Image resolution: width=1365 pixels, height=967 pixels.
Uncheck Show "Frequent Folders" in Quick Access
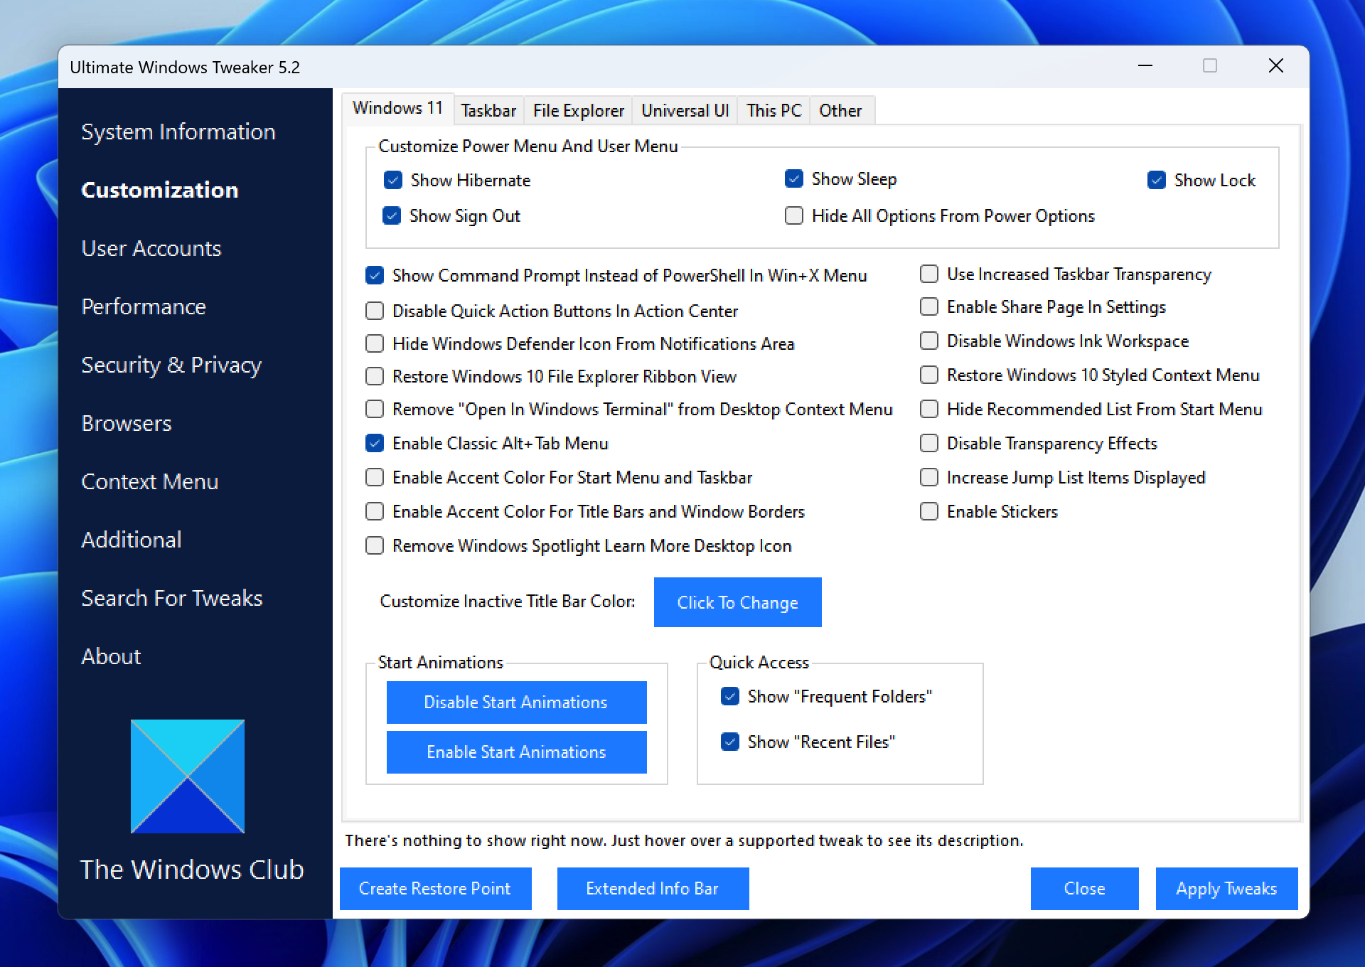730,696
